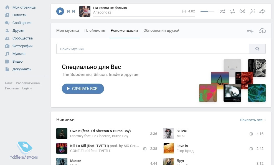Open artist Anacondaz from player
The height and width of the screenshot is (165, 274).
[x=102, y=12]
